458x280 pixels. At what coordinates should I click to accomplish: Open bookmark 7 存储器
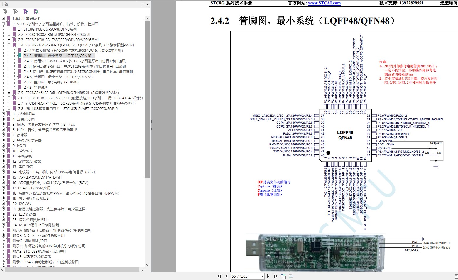coord(20,135)
